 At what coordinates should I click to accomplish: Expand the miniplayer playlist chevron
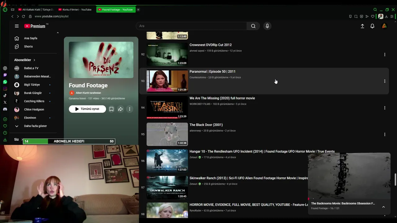point(383,207)
